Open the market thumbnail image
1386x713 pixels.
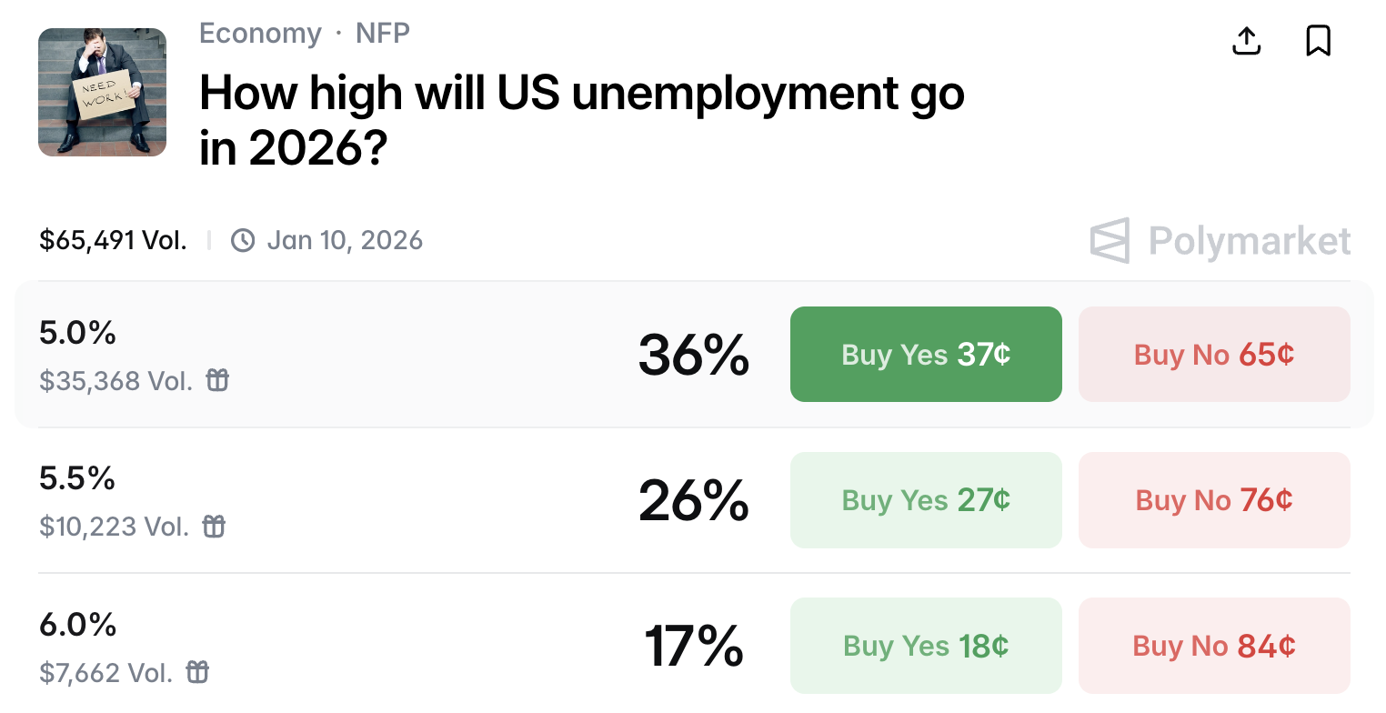pyautogui.click(x=102, y=92)
